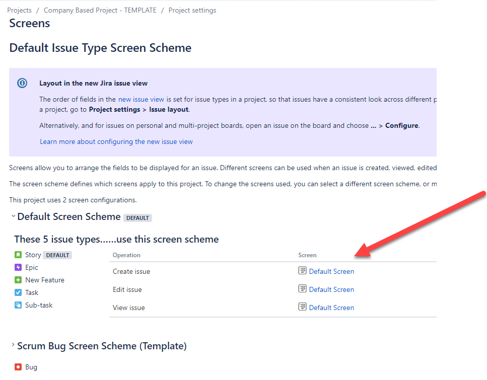Open the new issue view link
487x380 pixels.
click(141, 99)
